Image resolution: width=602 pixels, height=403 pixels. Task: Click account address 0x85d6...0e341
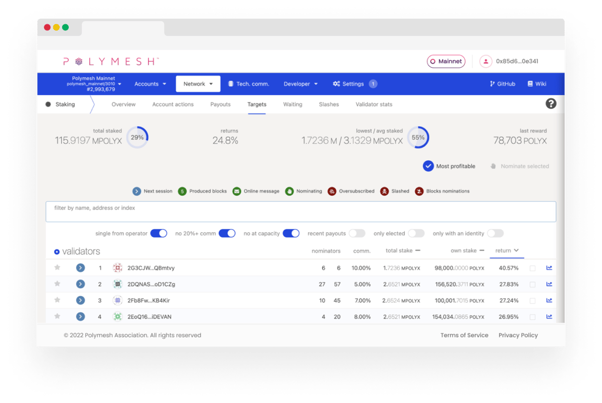(517, 61)
